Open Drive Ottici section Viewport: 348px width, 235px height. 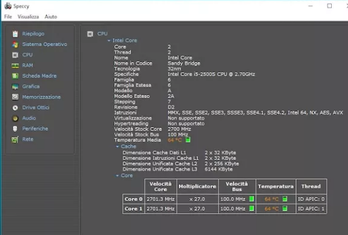[x=36, y=107]
